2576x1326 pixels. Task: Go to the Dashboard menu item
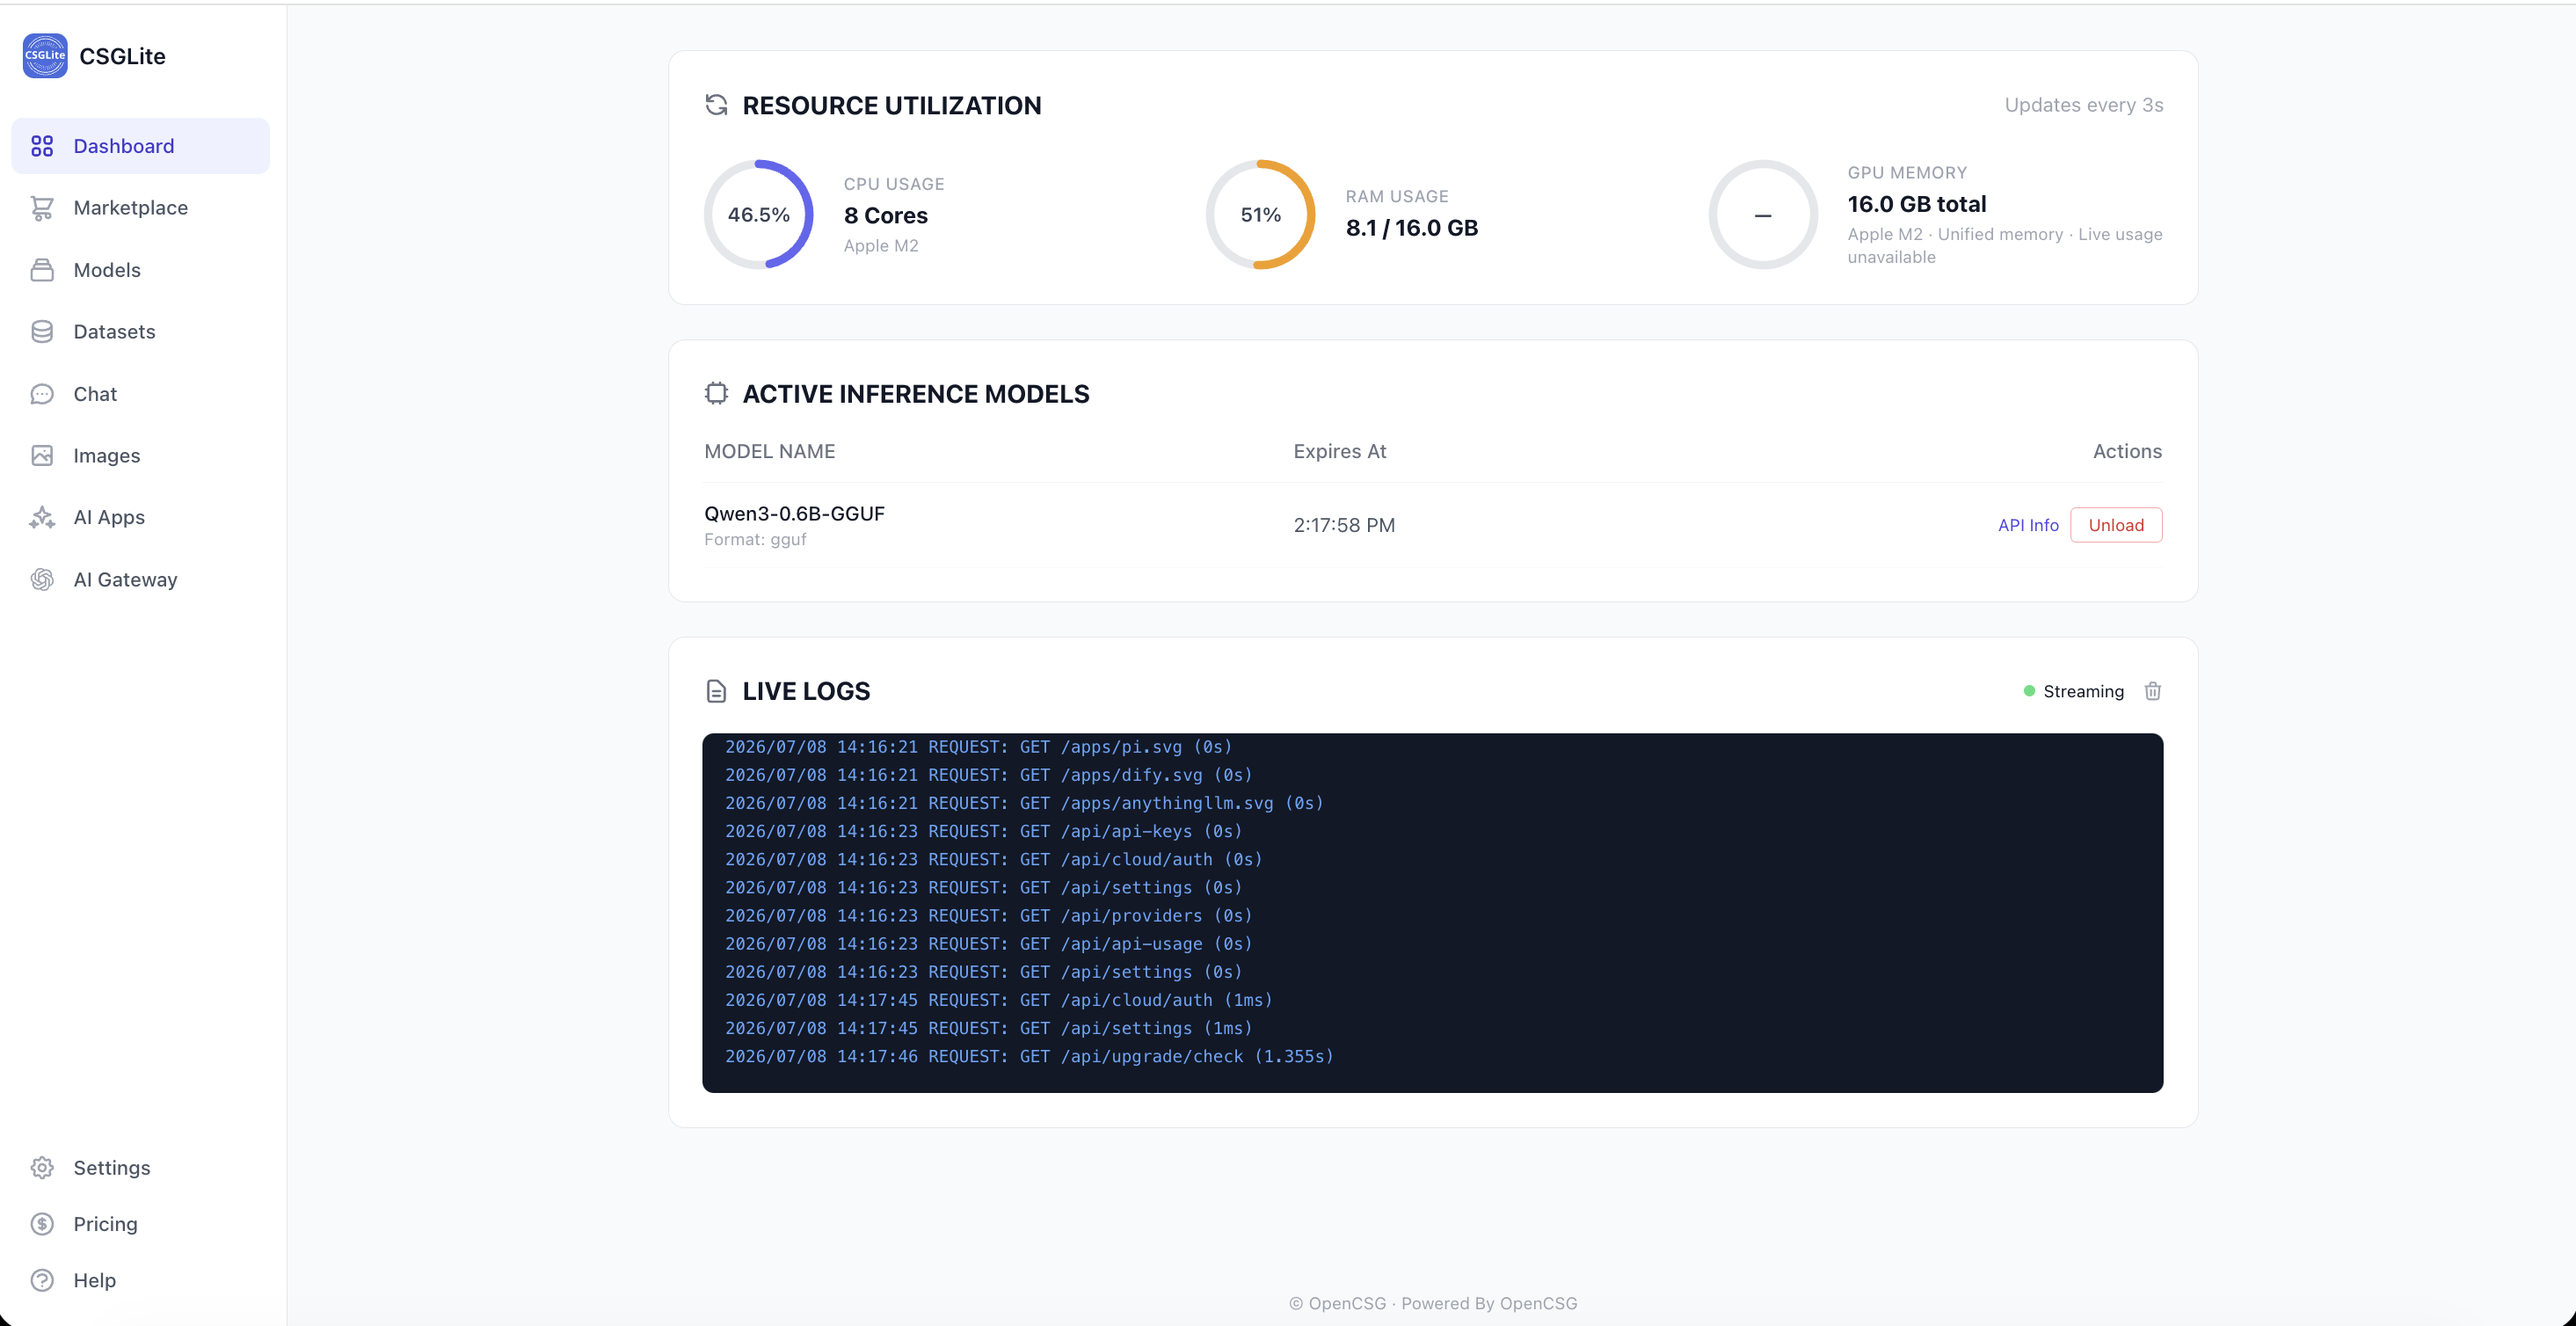pyautogui.click(x=141, y=146)
